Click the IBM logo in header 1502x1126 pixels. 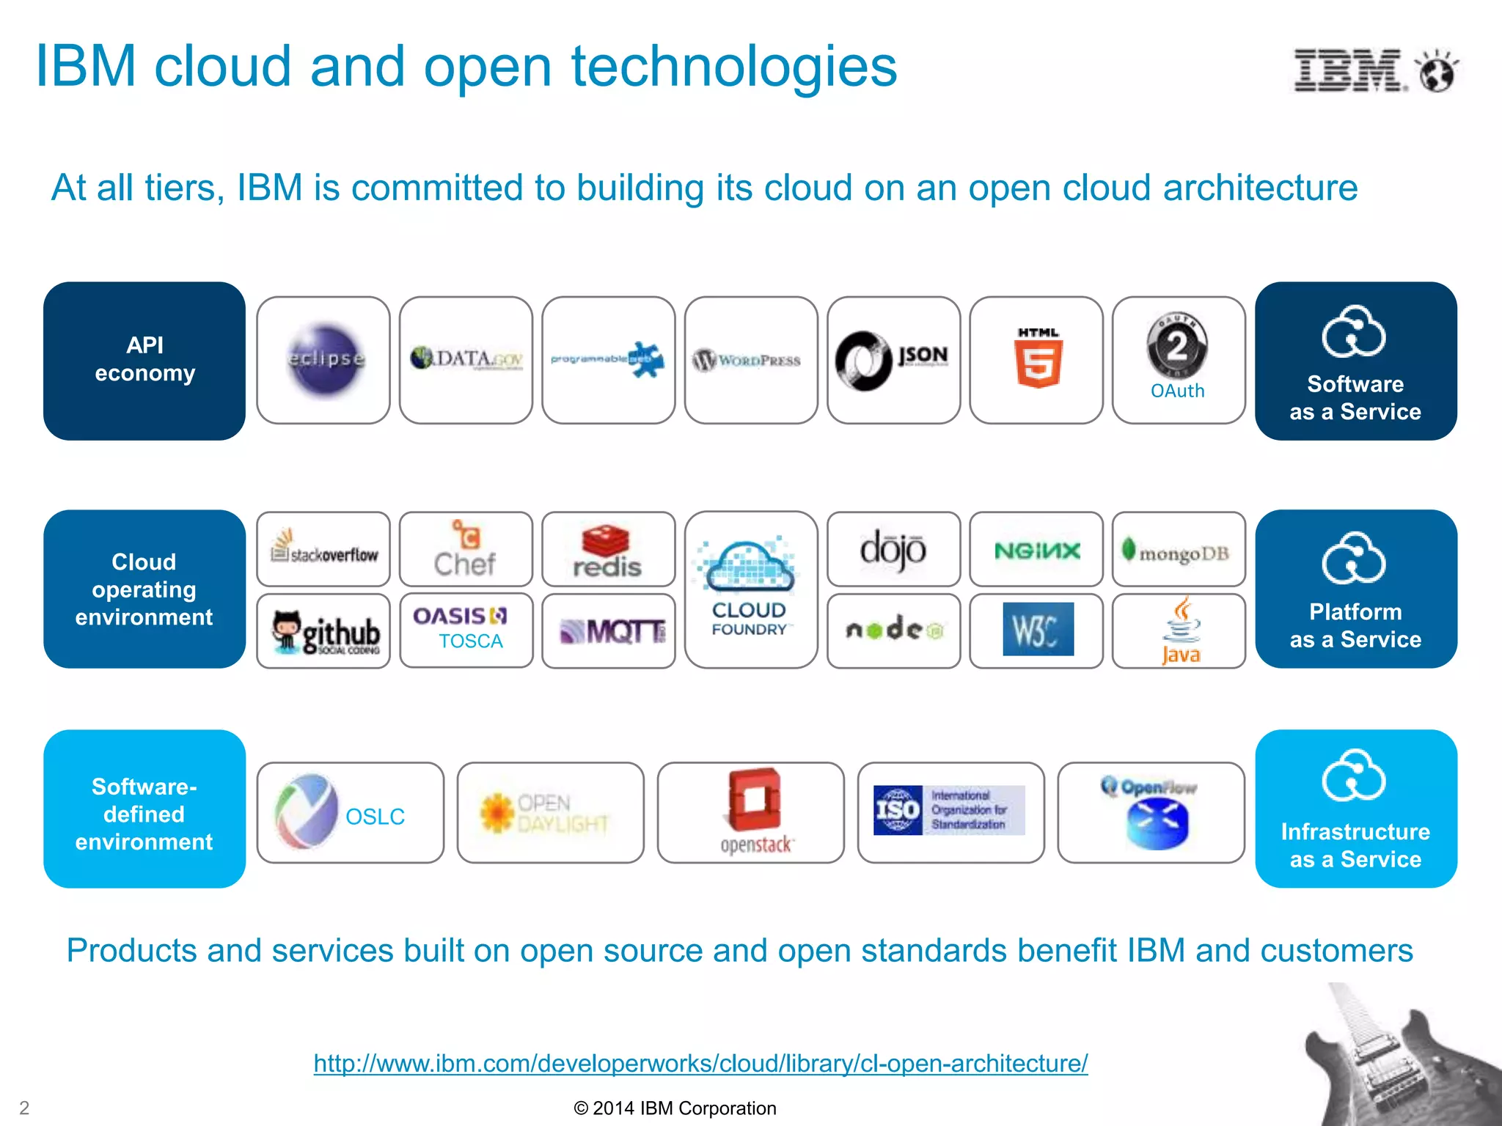click(1349, 70)
